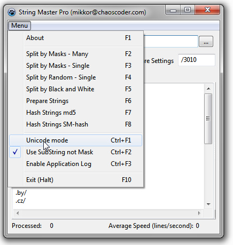Click the browse button labeled with ellipsis
The image size is (233, 245).
coord(206,42)
